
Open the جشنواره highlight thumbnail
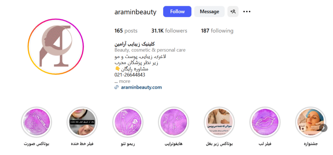click(311, 122)
